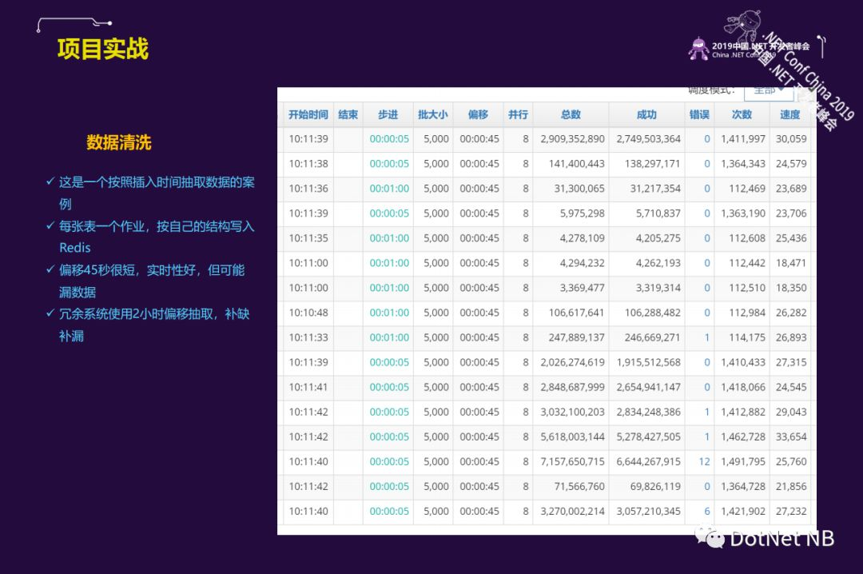
Task: Select the total value 5,975,298
Action: point(583,213)
